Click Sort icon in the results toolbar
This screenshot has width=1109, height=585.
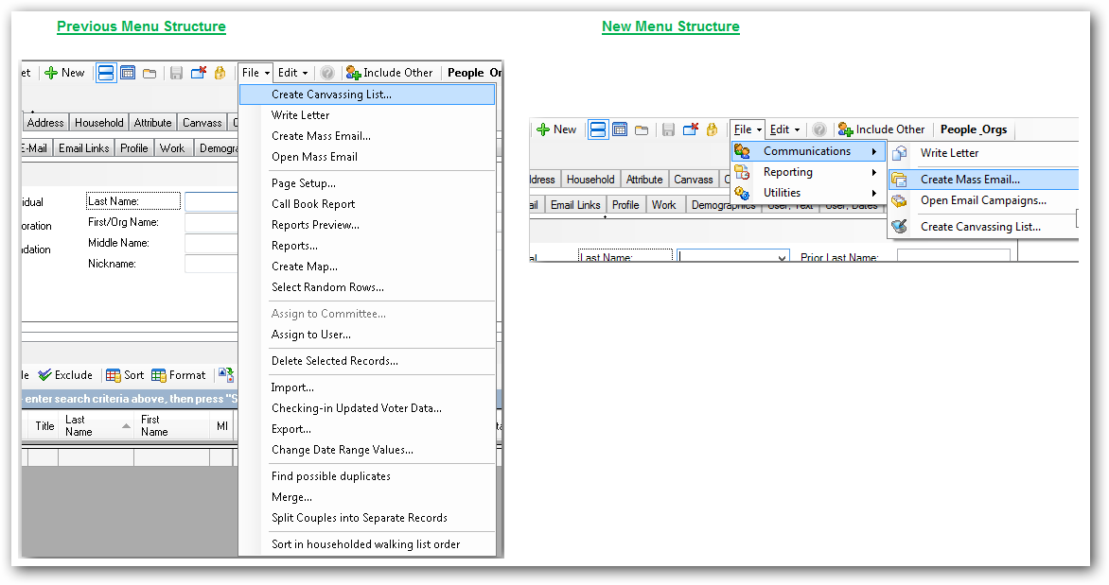click(114, 375)
